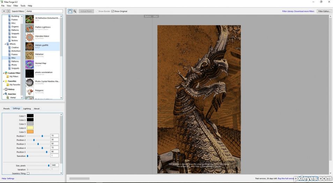Image resolution: width=333 pixels, height=183 pixels.
Task: Click the Transition slider handle
Action: coord(27,156)
